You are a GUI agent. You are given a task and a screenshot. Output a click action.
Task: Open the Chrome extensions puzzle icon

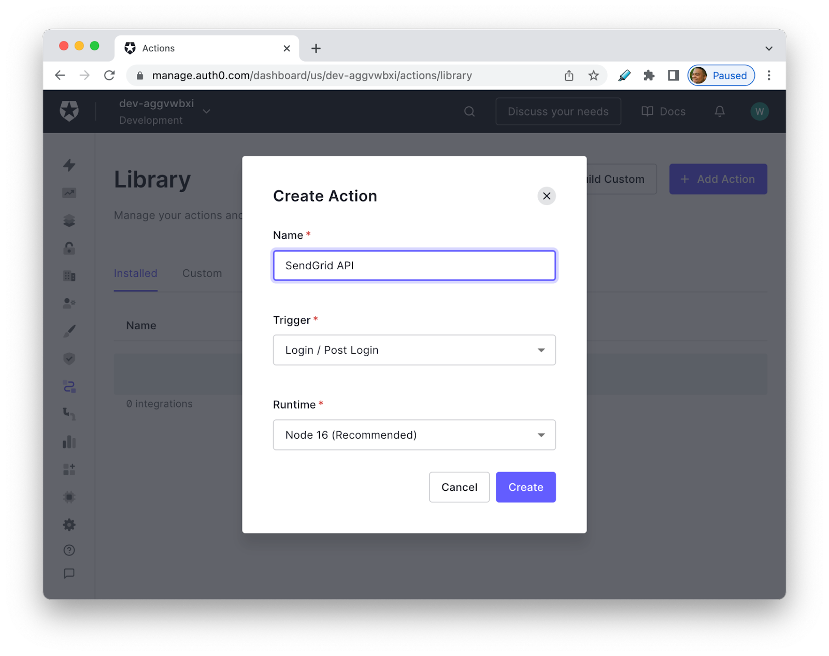(x=649, y=76)
